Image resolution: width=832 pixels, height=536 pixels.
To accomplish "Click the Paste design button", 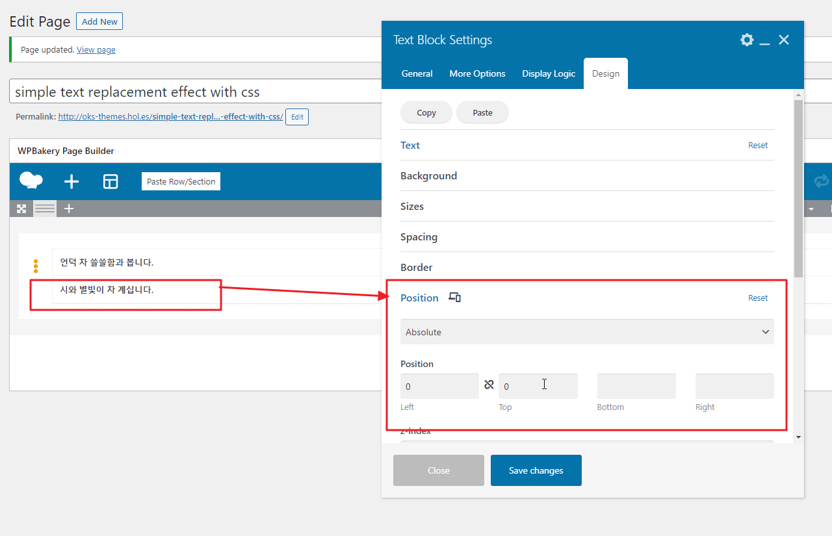I will pos(482,112).
